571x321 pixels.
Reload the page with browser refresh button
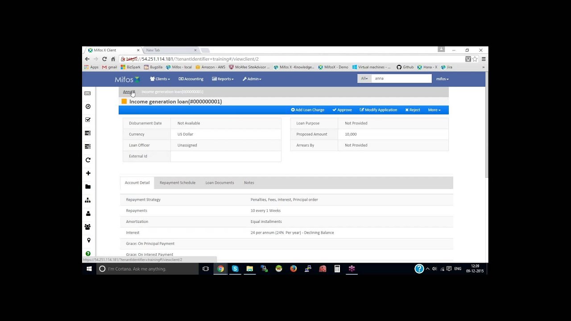coord(104,59)
